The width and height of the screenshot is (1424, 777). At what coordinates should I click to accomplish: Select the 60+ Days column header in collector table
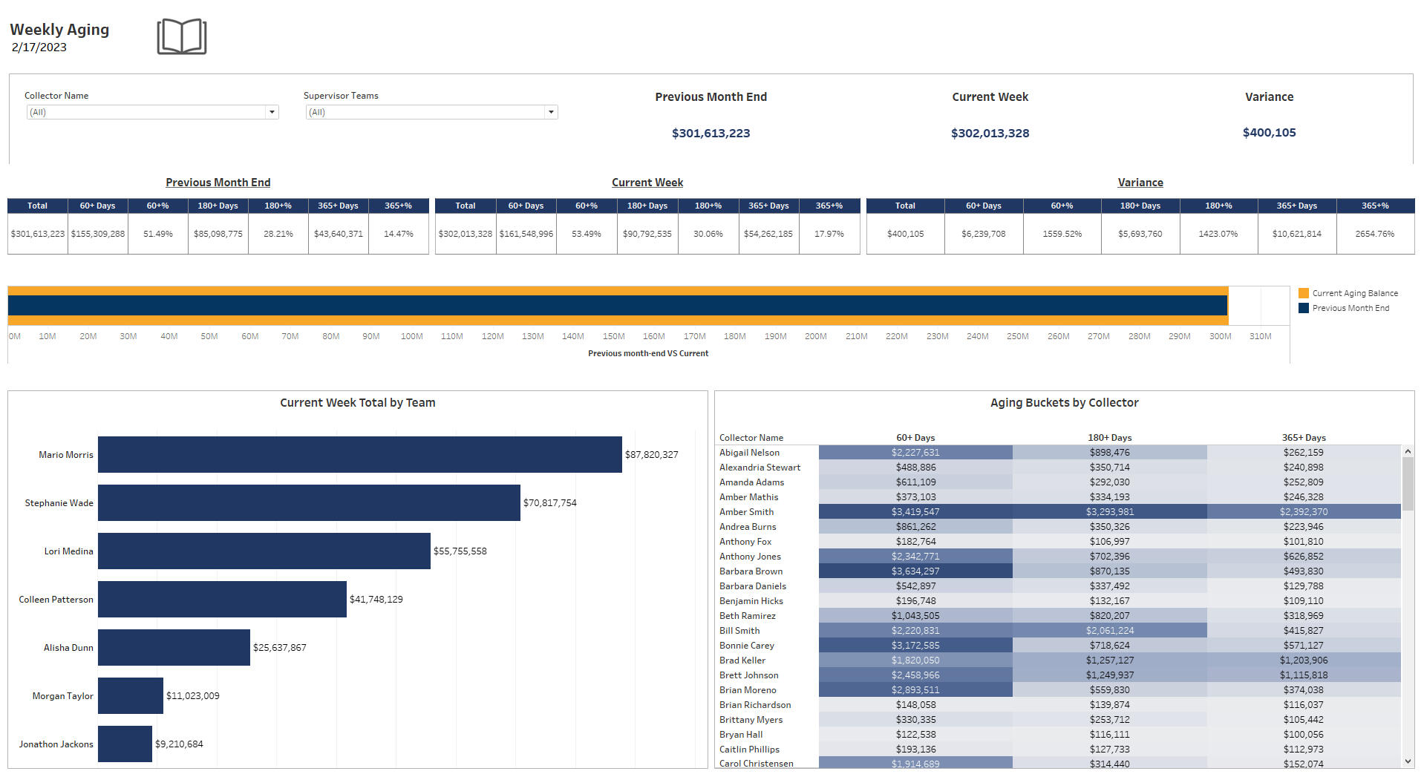click(915, 438)
